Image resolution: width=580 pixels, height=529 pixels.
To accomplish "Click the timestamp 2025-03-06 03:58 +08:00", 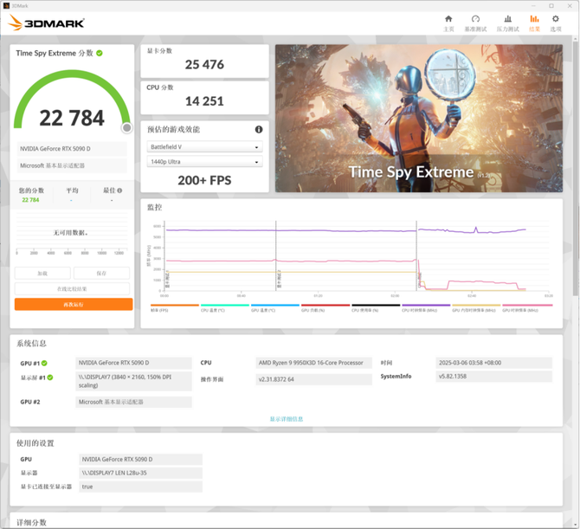I will pyautogui.click(x=493, y=363).
